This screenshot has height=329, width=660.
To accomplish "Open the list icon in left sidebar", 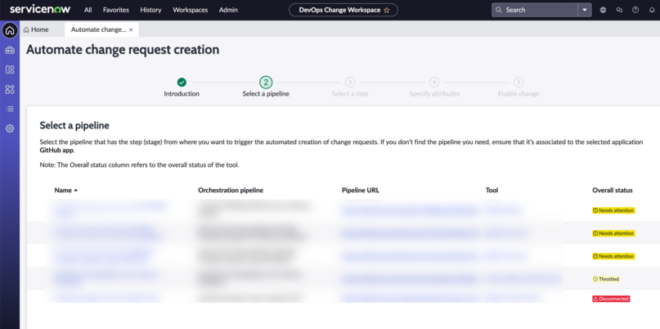I will click(x=10, y=109).
